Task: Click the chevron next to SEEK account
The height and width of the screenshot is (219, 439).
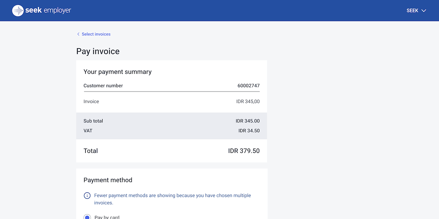Action: tap(424, 11)
